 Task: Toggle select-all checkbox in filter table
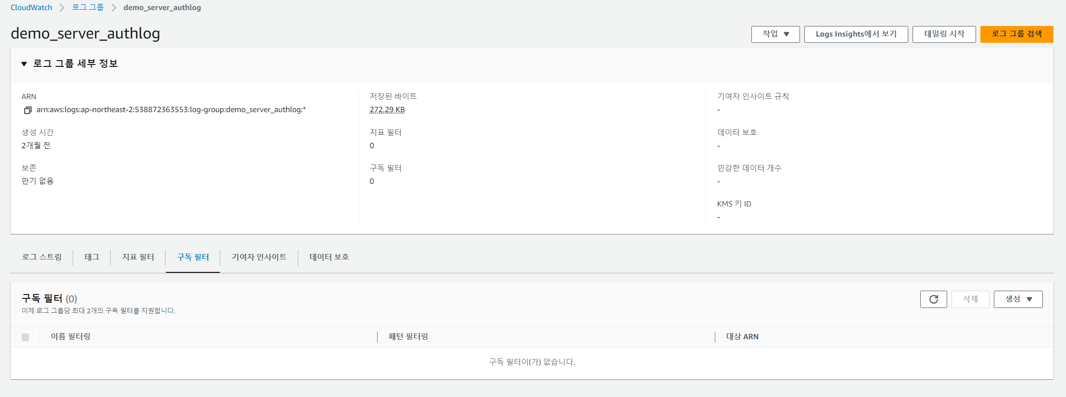(x=25, y=337)
